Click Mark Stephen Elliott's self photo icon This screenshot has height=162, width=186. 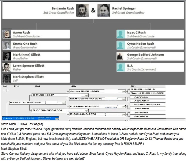pos(7,78)
